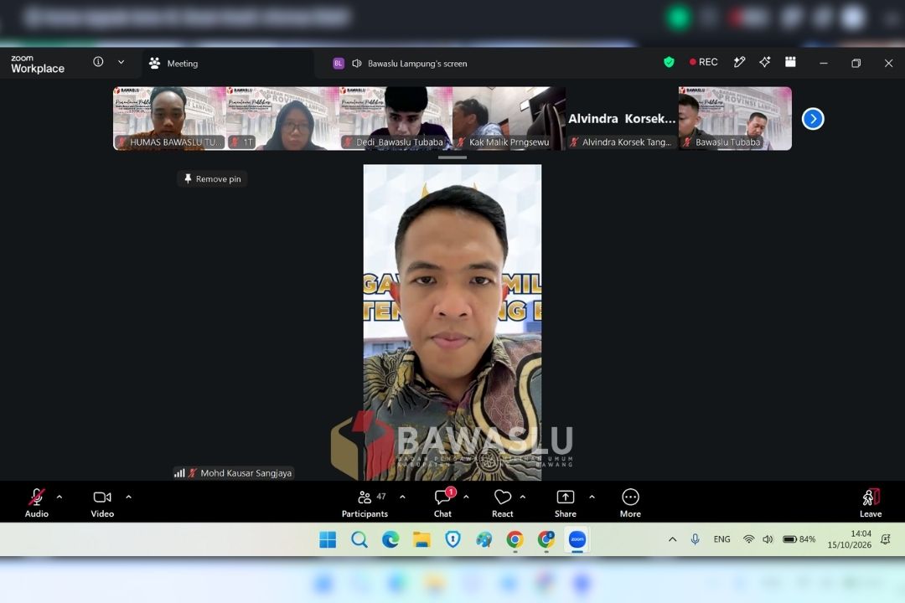Open the AI Companion sparkle icon
This screenshot has height=603, width=905.
[x=765, y=62]
